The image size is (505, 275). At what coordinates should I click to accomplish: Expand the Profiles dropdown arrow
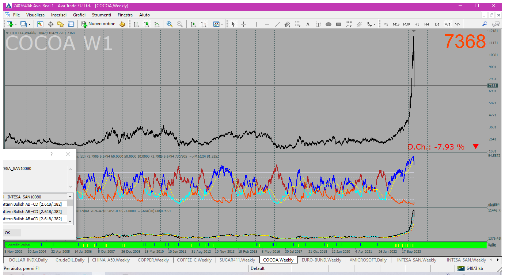[x=30, y=24]
